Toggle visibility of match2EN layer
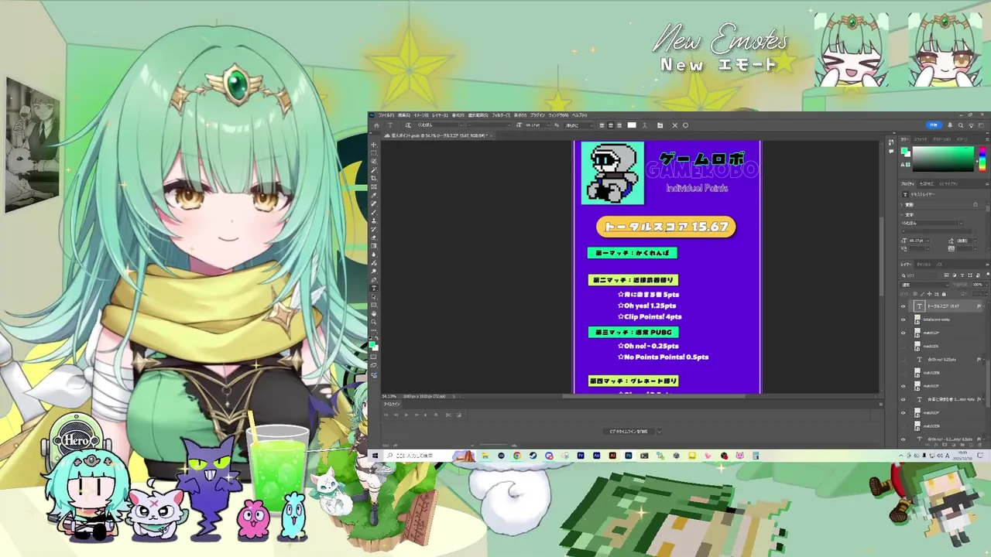This screenshot has height=557, width=991. pyautogui.click(x=903, y=373)
